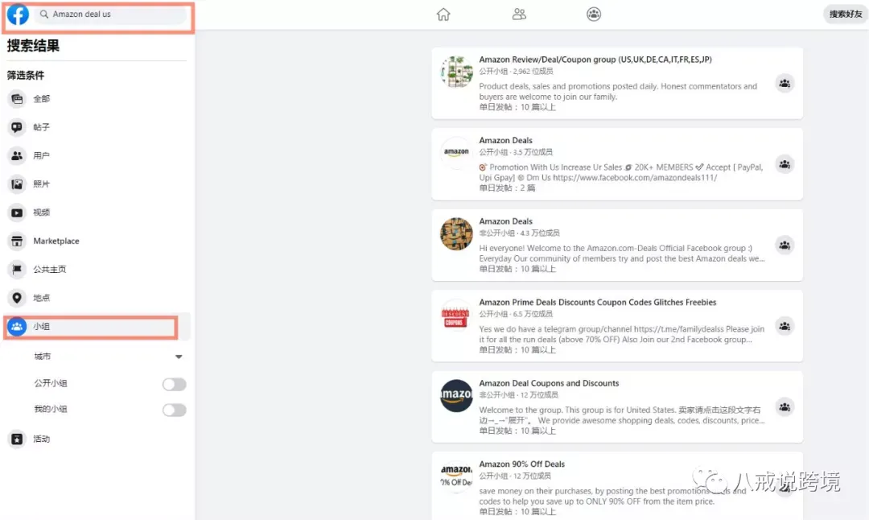Open the Groups icon in top navigation
This screenshot has width=869, height=520.
tap(594, 14)
